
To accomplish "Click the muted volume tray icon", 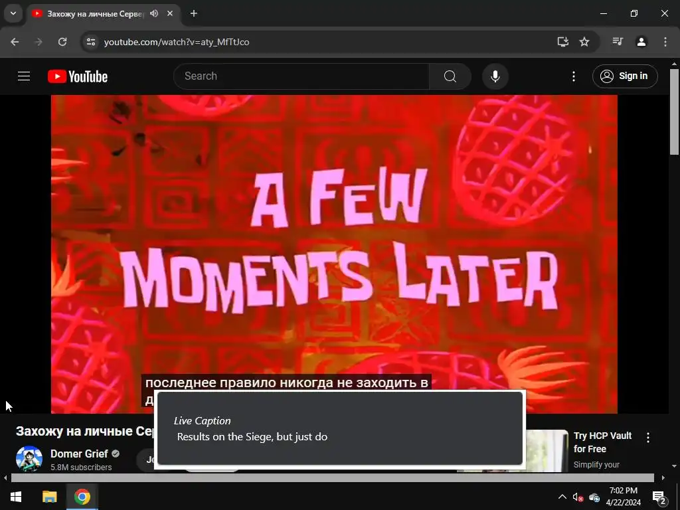I will pyautogui.click(x=578, y=497).
